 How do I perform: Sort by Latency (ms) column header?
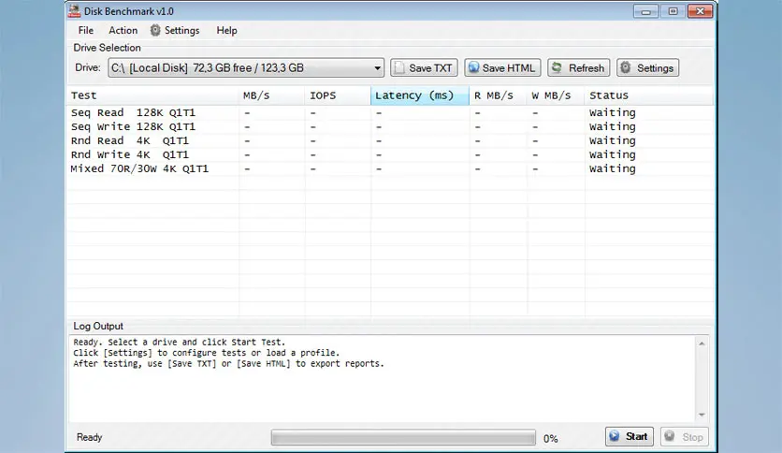(x=420, y=95)
